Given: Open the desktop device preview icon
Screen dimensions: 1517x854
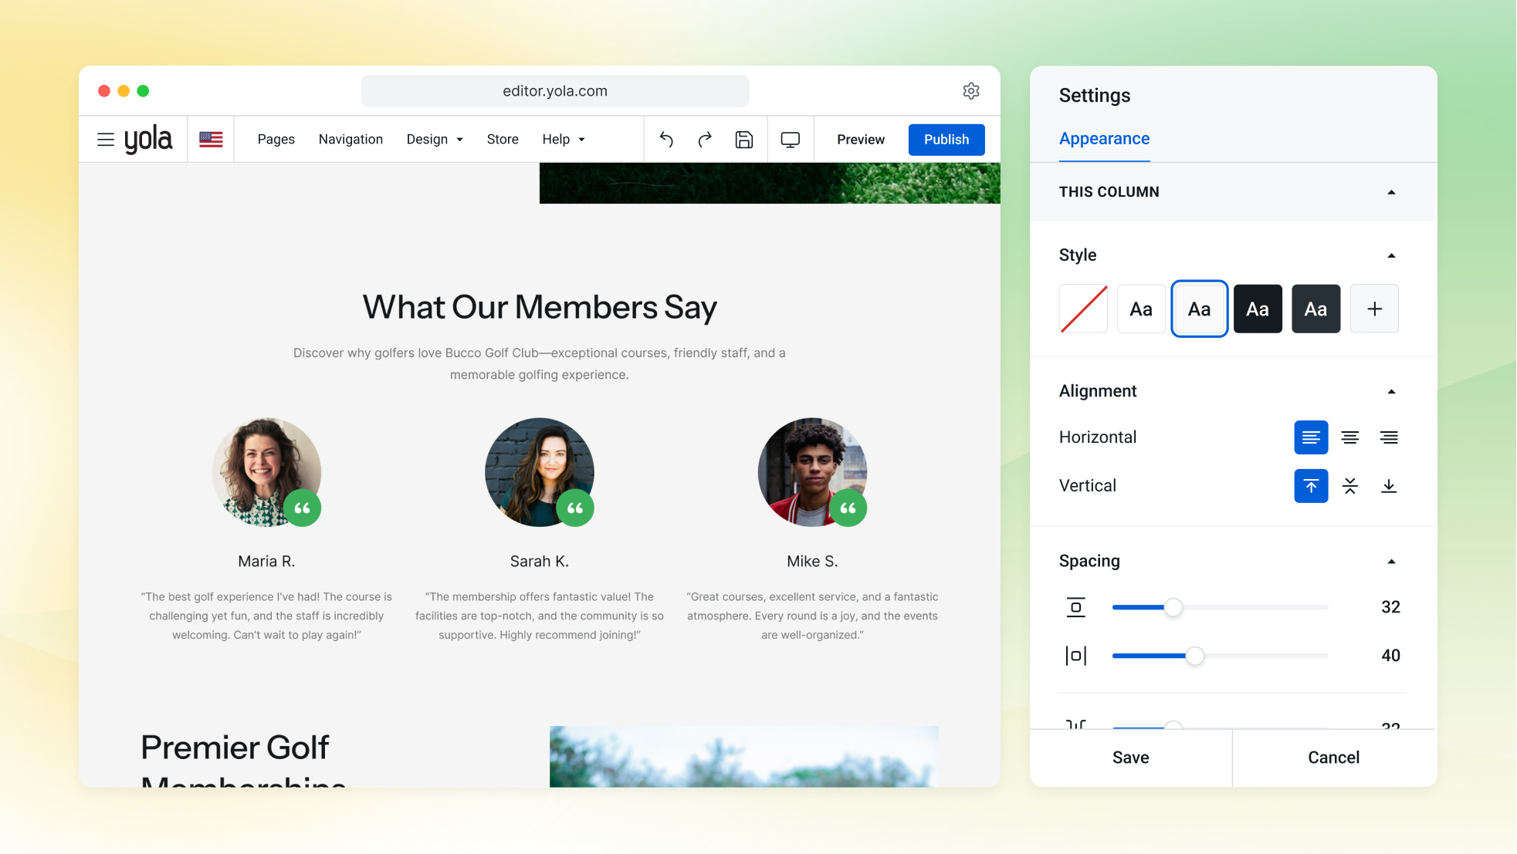Looking at the screenshot, I should (791, 140).
